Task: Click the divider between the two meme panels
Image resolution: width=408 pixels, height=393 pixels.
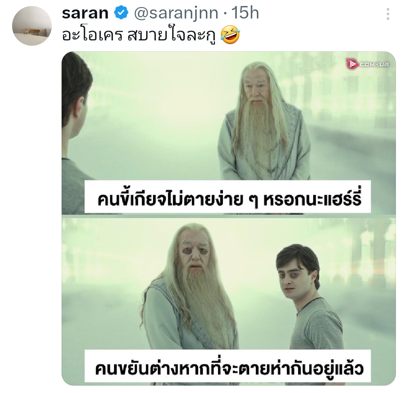Action: pyautogui.click(x=229, y=216)
